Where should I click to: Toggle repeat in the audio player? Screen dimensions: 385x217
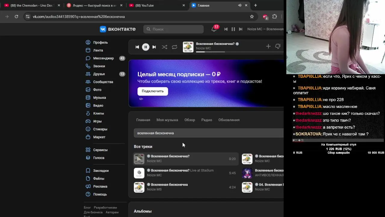tap(174, 47)
